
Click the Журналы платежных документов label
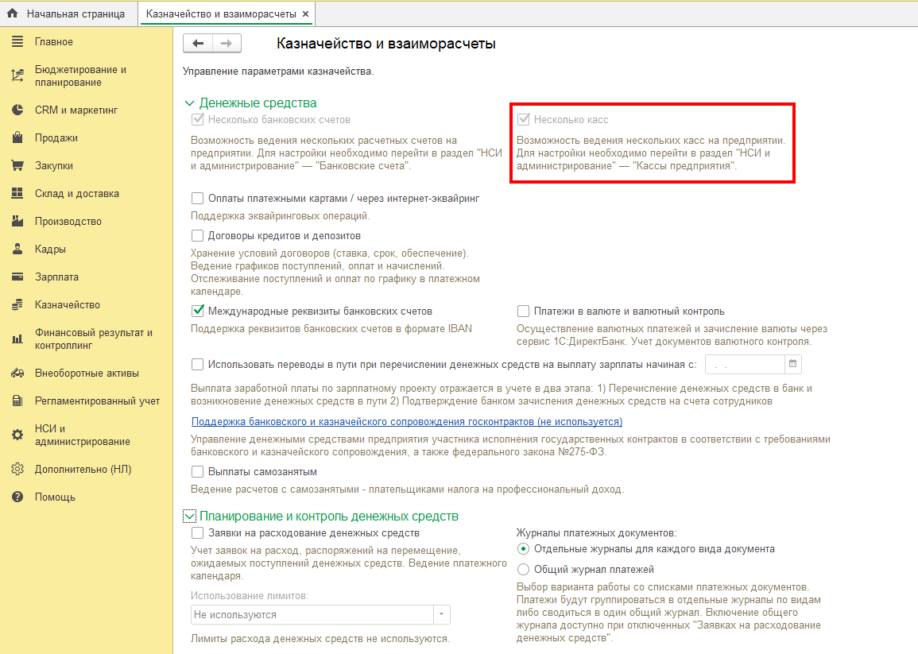(x=597, y=532)
